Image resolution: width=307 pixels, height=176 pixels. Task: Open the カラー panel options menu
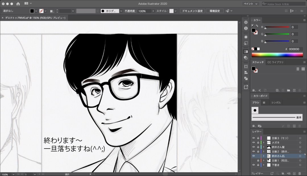(304, 20)
